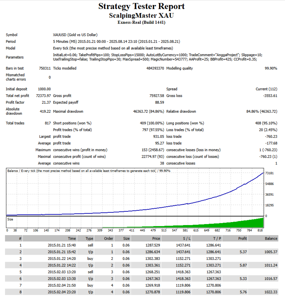Viewport: 285px width, 297px height.
Task: Click the XAUUSD (Gold vs US Dollar) symbol text
Action: point(75,35)
